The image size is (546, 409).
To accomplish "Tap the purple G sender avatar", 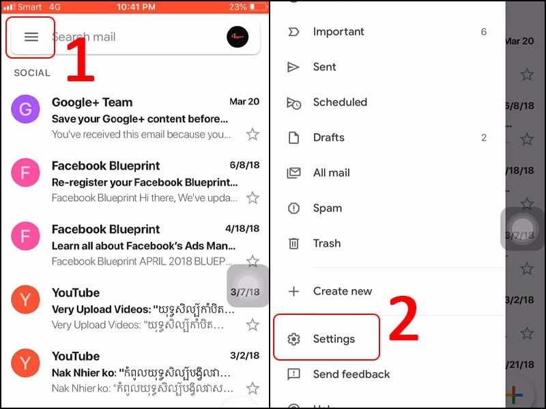I will coord(25,110).
